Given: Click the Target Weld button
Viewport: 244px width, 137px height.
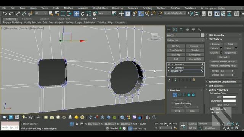Looking at the screenshot, I should tap(230, 53).
